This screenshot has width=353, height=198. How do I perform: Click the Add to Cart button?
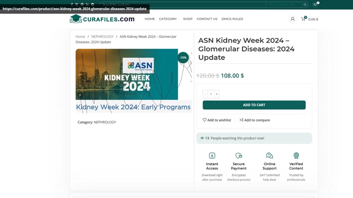[254, 105]
